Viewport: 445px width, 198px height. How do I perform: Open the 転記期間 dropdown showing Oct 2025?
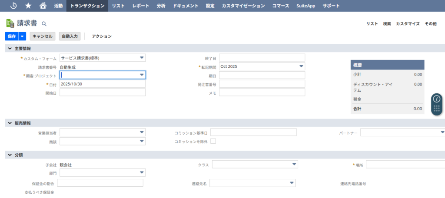pyautogui.click(x=301, y=66)
